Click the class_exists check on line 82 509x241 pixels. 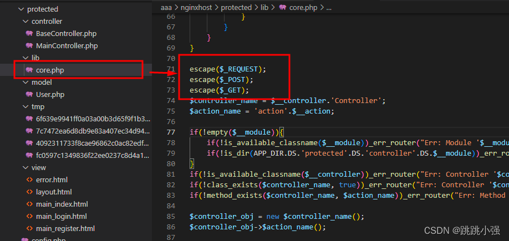(349, 185)
